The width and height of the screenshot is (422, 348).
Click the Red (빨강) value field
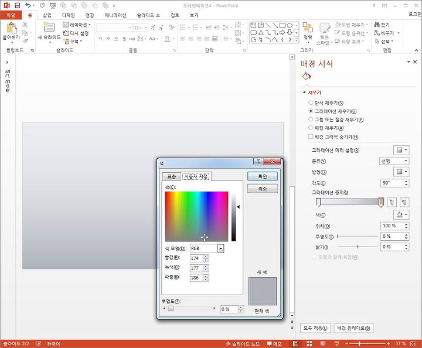pos(196,258)
